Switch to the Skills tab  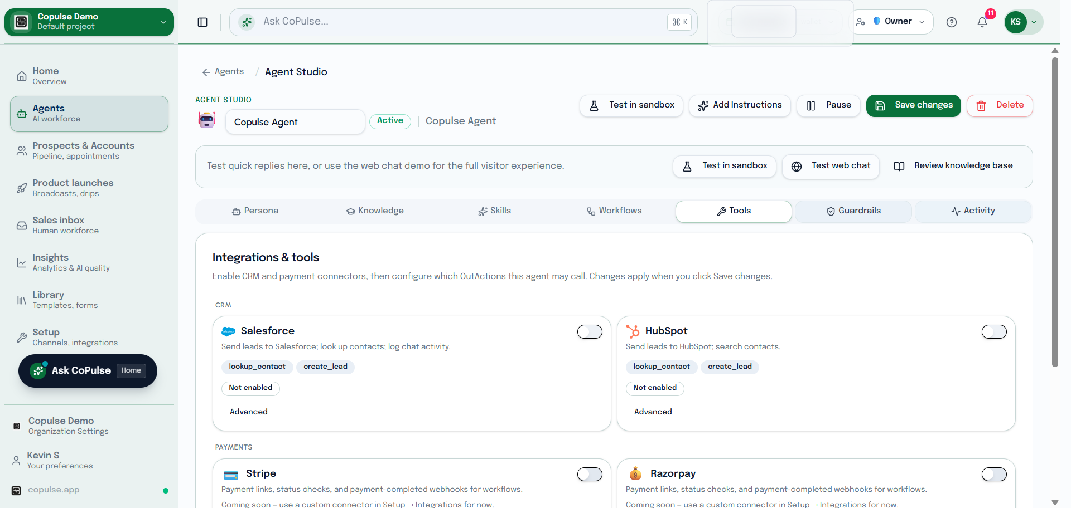click(495, 211)
